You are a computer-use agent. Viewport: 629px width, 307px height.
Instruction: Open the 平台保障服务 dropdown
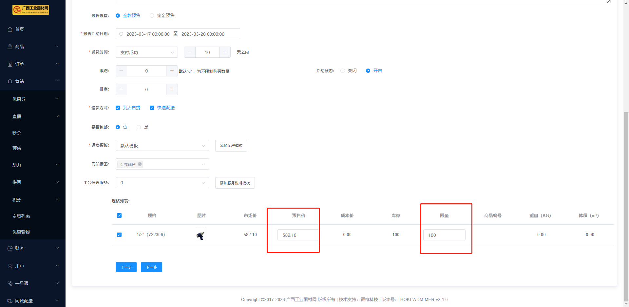click(162, 183)
